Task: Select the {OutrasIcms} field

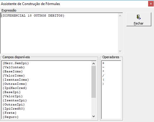Action: 15,84
